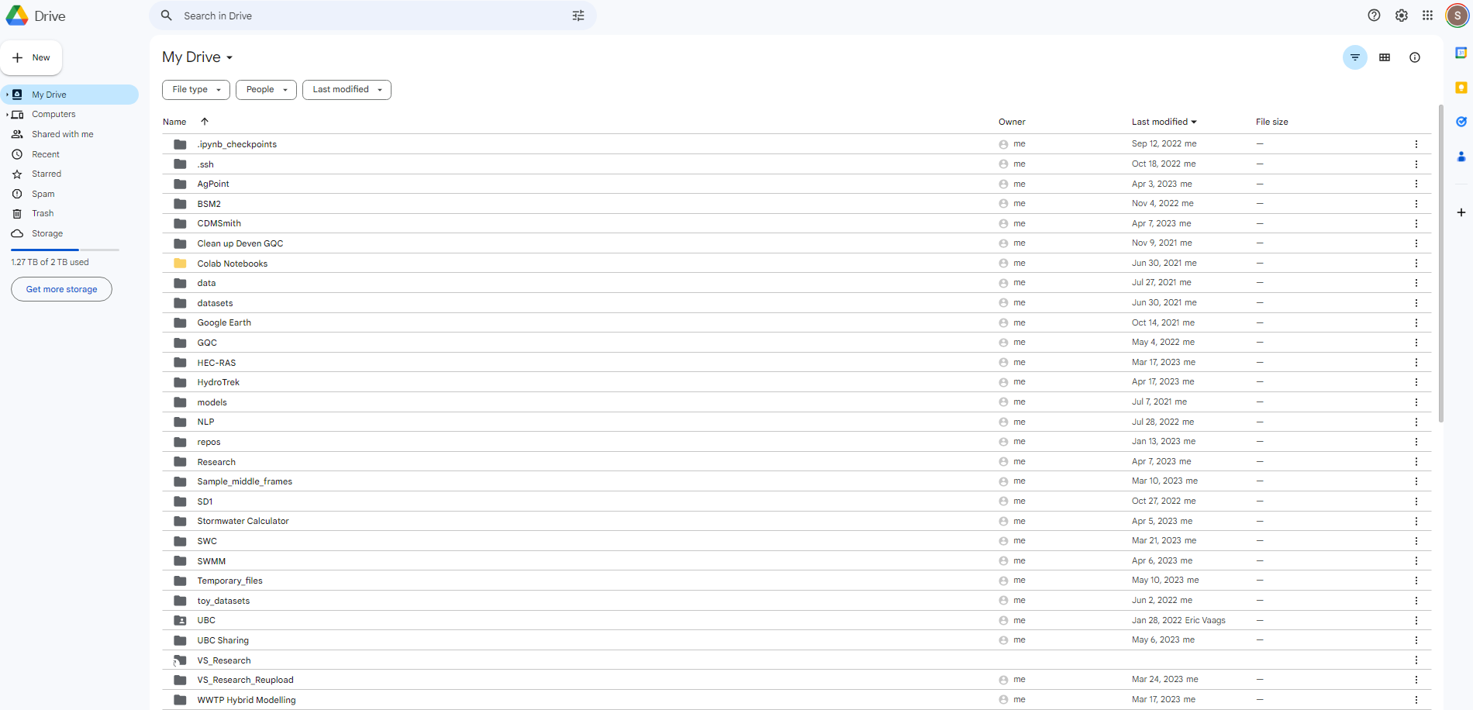Expand My Drive tree in sidebar
1473x710 pixels.
coord(7,95)
